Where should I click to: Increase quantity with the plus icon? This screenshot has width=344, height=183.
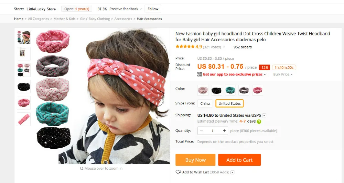point(224,131)
